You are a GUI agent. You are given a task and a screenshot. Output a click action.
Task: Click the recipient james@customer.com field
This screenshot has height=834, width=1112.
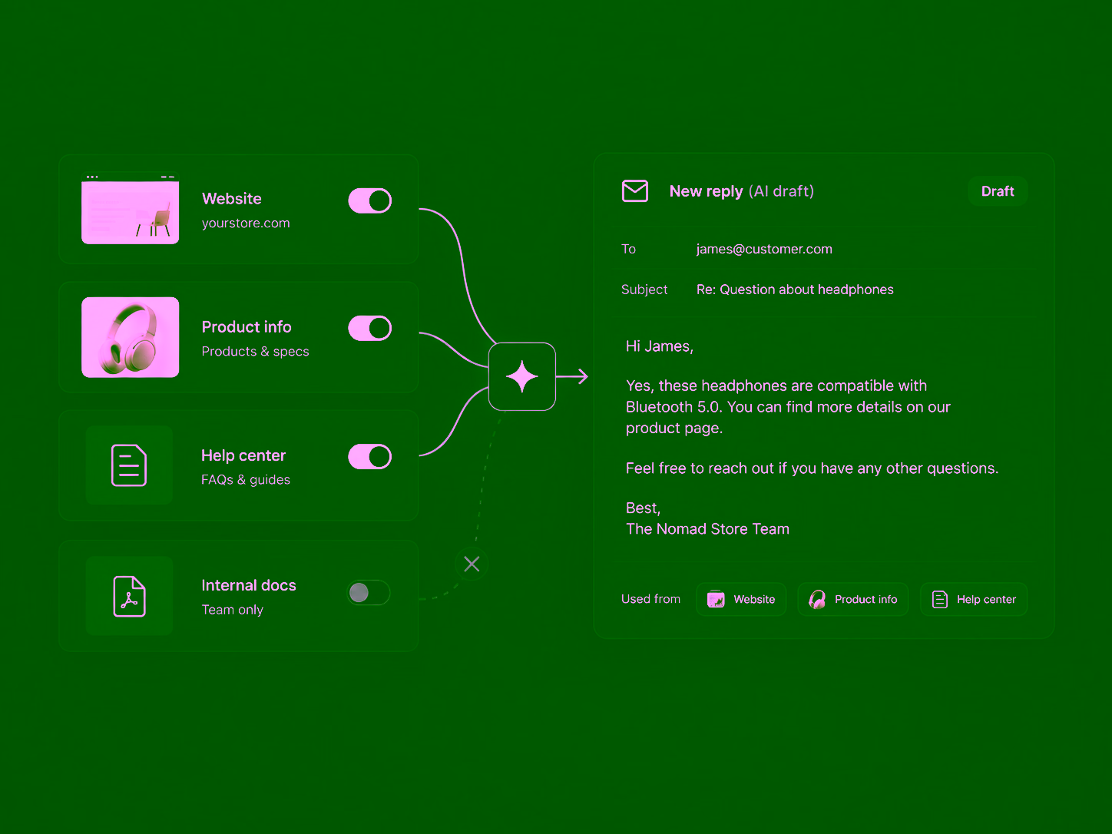pos(764,249)
